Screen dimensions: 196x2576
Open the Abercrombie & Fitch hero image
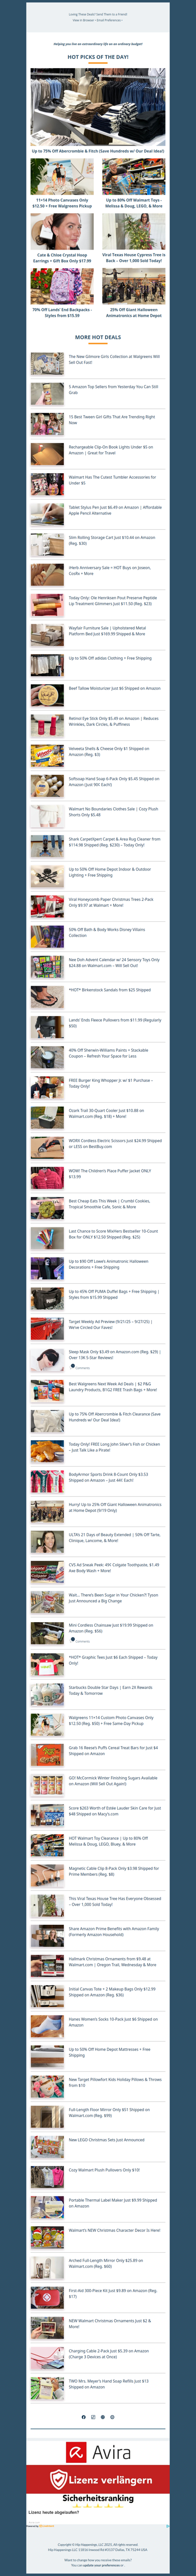pos(98,108)
